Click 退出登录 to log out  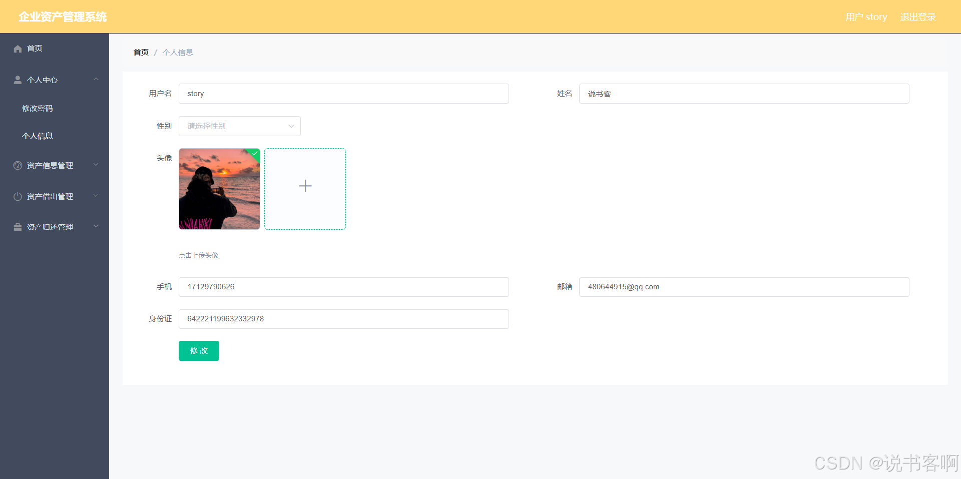(917, 17)
